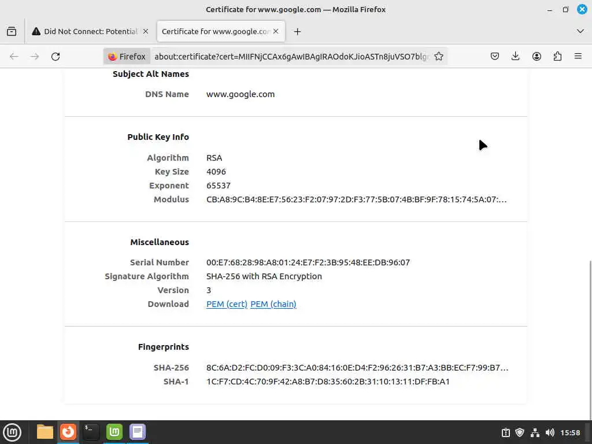The width and height of the screenshot is (592, 444).
Task: Focus the about:certificate address field
Action: coord(291,57)
